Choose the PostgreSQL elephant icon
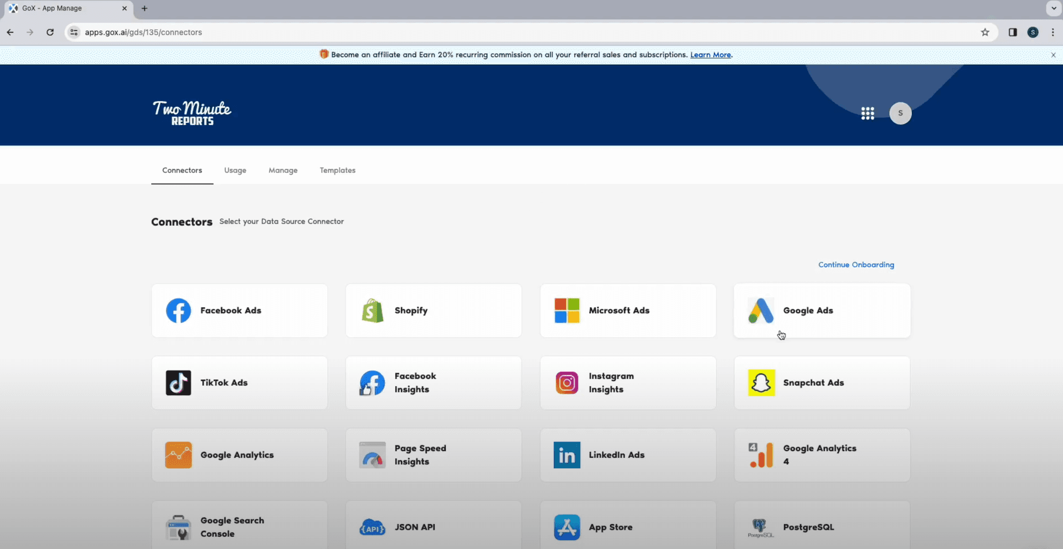This screenshot has height=549, width=1063. point(761,527)
